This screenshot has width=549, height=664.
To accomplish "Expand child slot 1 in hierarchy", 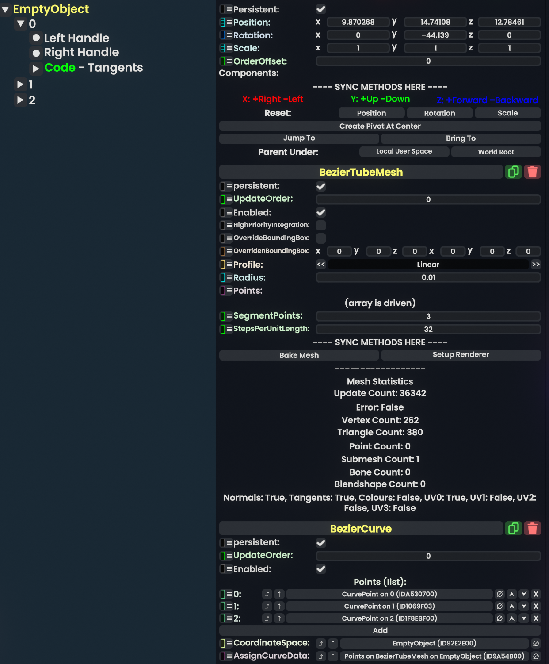I will 20,84.
